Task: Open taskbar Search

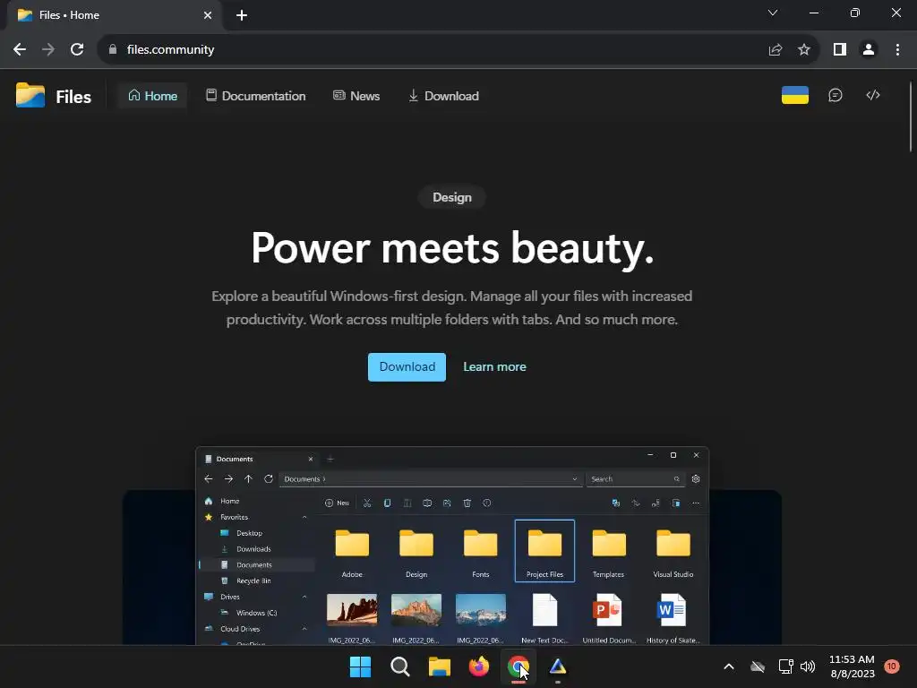Action: pos(400,666)
